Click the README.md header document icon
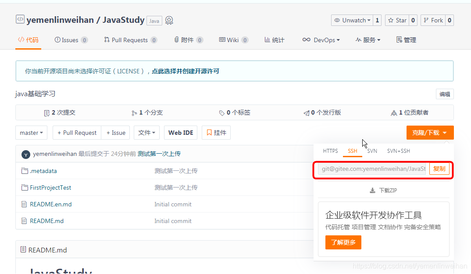This screenshot has height=274, width=471. click(x=23, y=249)
